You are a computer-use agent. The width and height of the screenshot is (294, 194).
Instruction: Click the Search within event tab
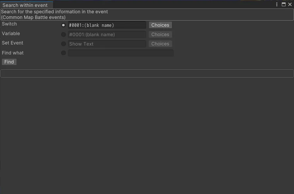pos(25,5)
